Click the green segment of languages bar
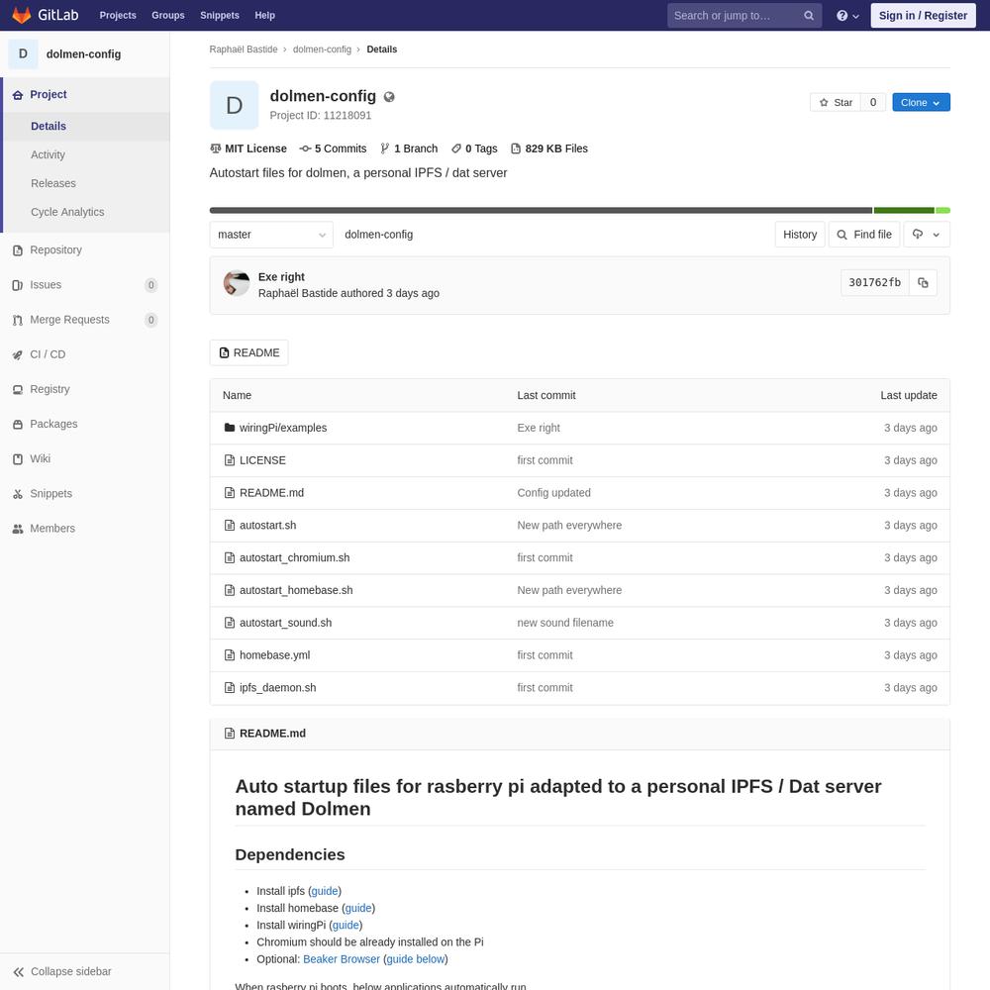The width and height of the screenshot is (990, 990). point(904,210)
